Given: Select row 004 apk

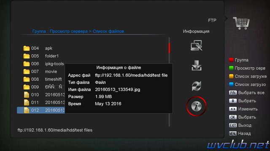Looking at the screenshot, I should point(93,48).
